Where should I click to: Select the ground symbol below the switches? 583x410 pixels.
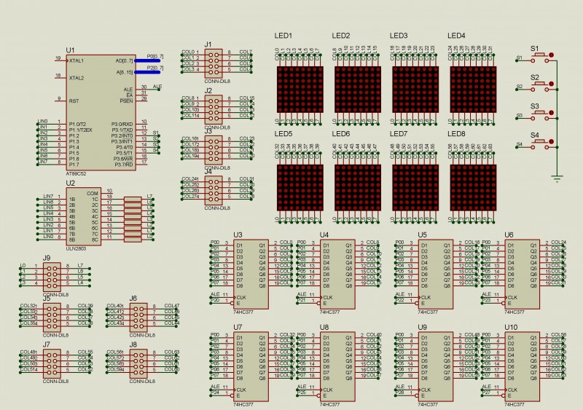click(557, 178)
